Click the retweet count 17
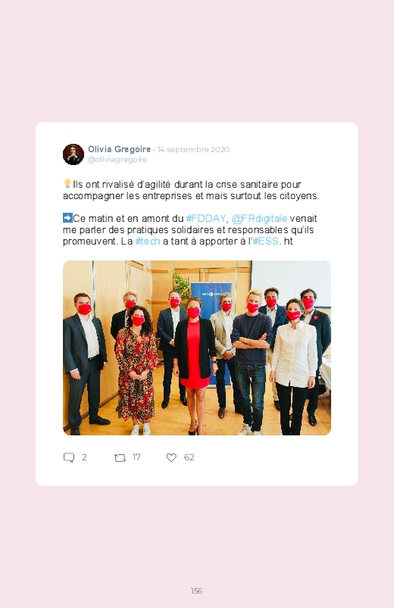Image resolution: width=394 pixels, height=608 pixels. pos(136,457)
